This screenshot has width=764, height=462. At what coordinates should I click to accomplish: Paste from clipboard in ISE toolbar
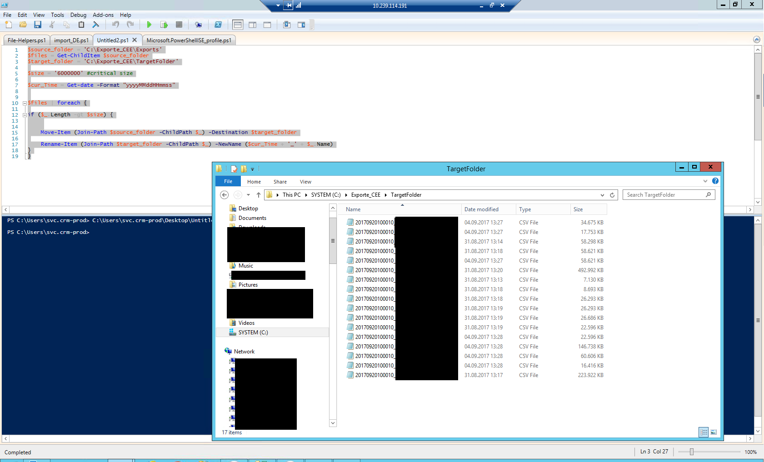click(x=81, y=25)
